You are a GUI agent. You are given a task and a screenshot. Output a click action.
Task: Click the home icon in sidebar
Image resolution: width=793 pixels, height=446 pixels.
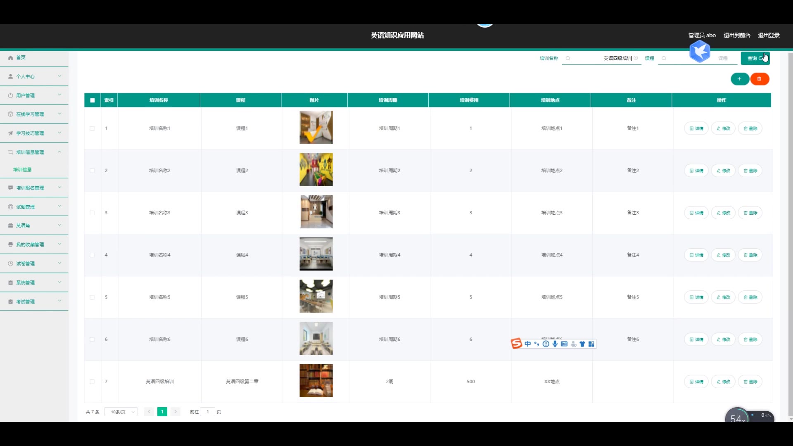[11, 58]
